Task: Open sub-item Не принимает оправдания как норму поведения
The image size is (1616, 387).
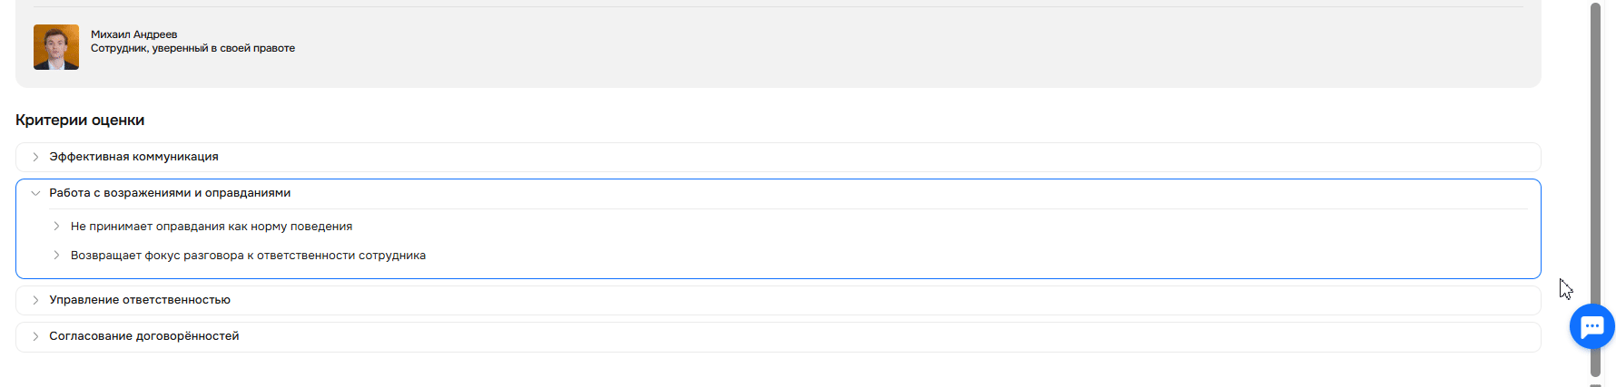Action: pyautogui.click(x=212, y=227)
